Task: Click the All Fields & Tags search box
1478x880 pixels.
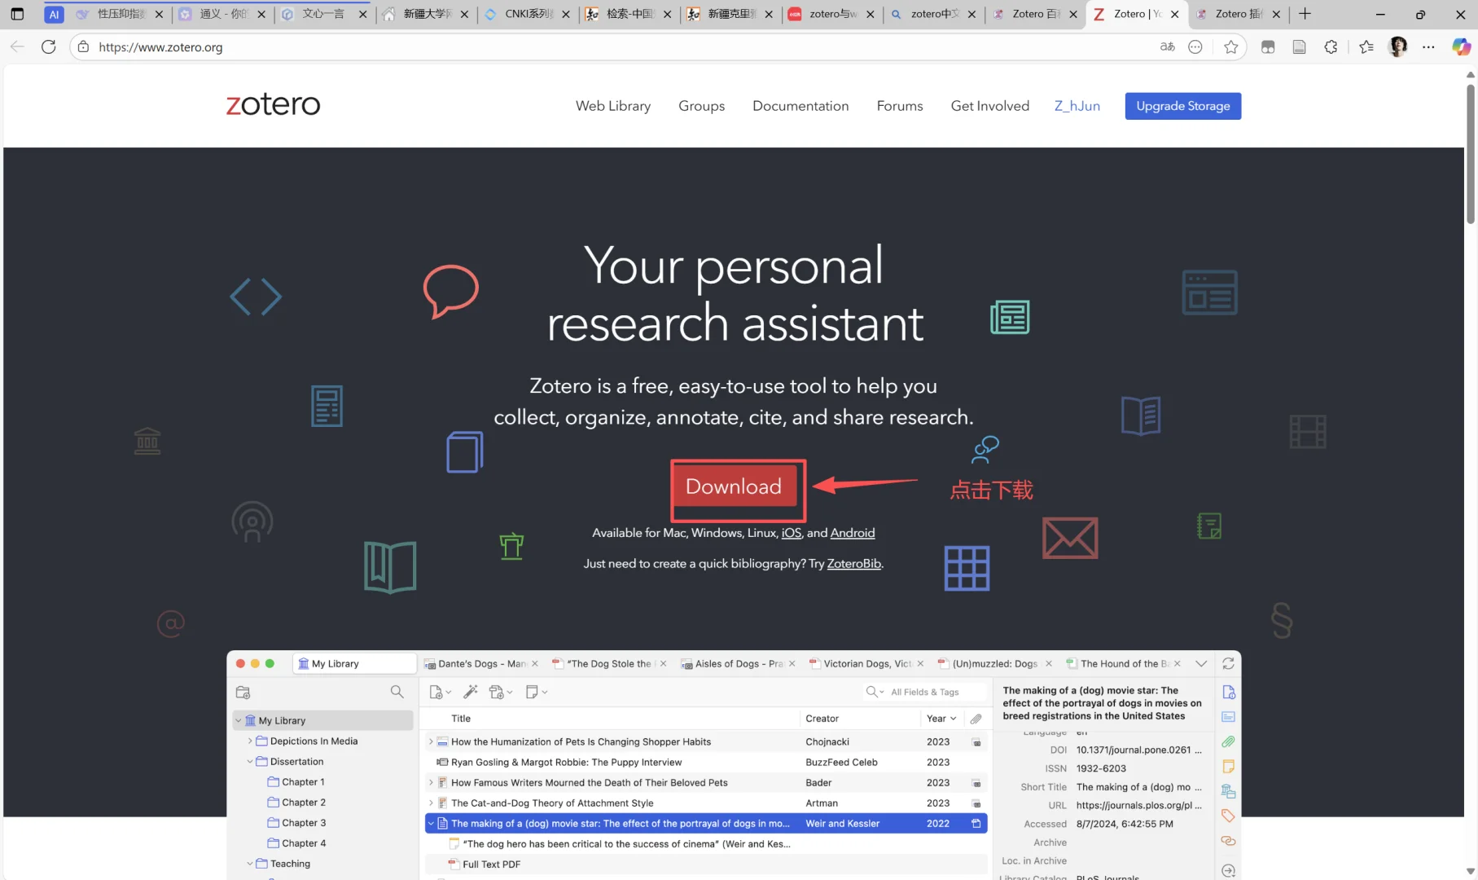Action: pos(925,692)
